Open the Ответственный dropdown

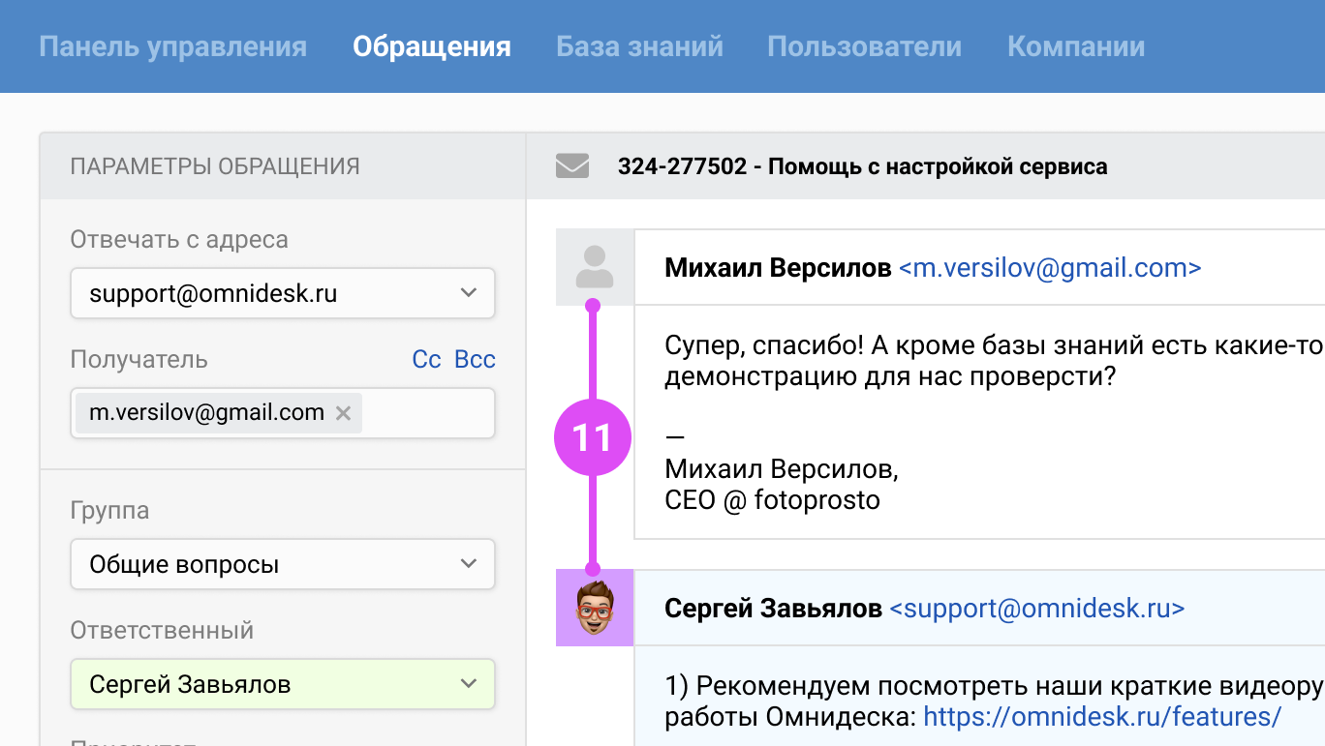pos(282,684)
